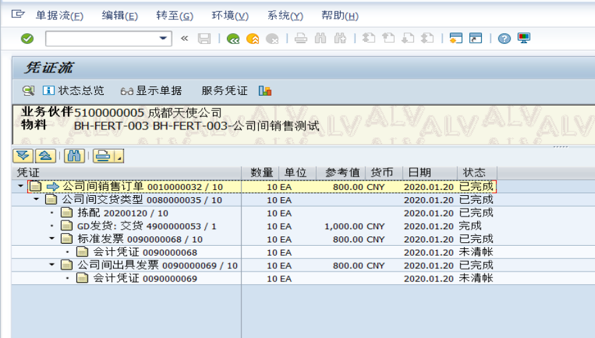595x338 pixels.
Task: Click the standard toolbar Print icon
Action: click(301, 39)
